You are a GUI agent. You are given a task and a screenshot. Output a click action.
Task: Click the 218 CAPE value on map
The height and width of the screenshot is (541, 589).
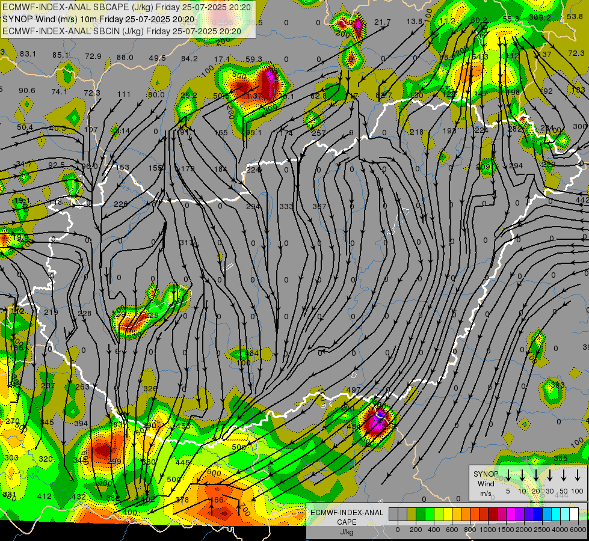pos(416,132)
